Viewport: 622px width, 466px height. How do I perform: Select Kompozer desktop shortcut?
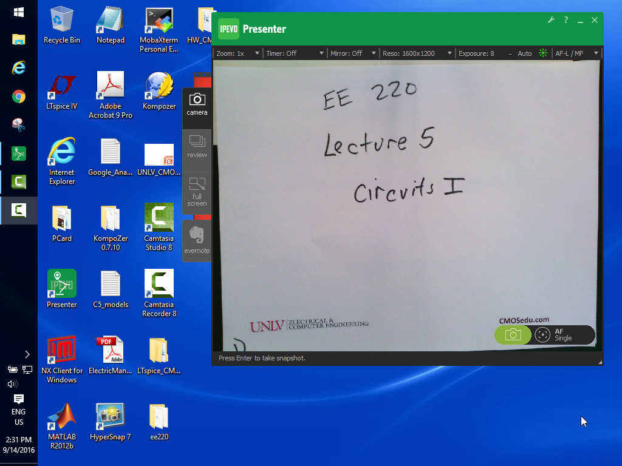[x=159, y=91]
